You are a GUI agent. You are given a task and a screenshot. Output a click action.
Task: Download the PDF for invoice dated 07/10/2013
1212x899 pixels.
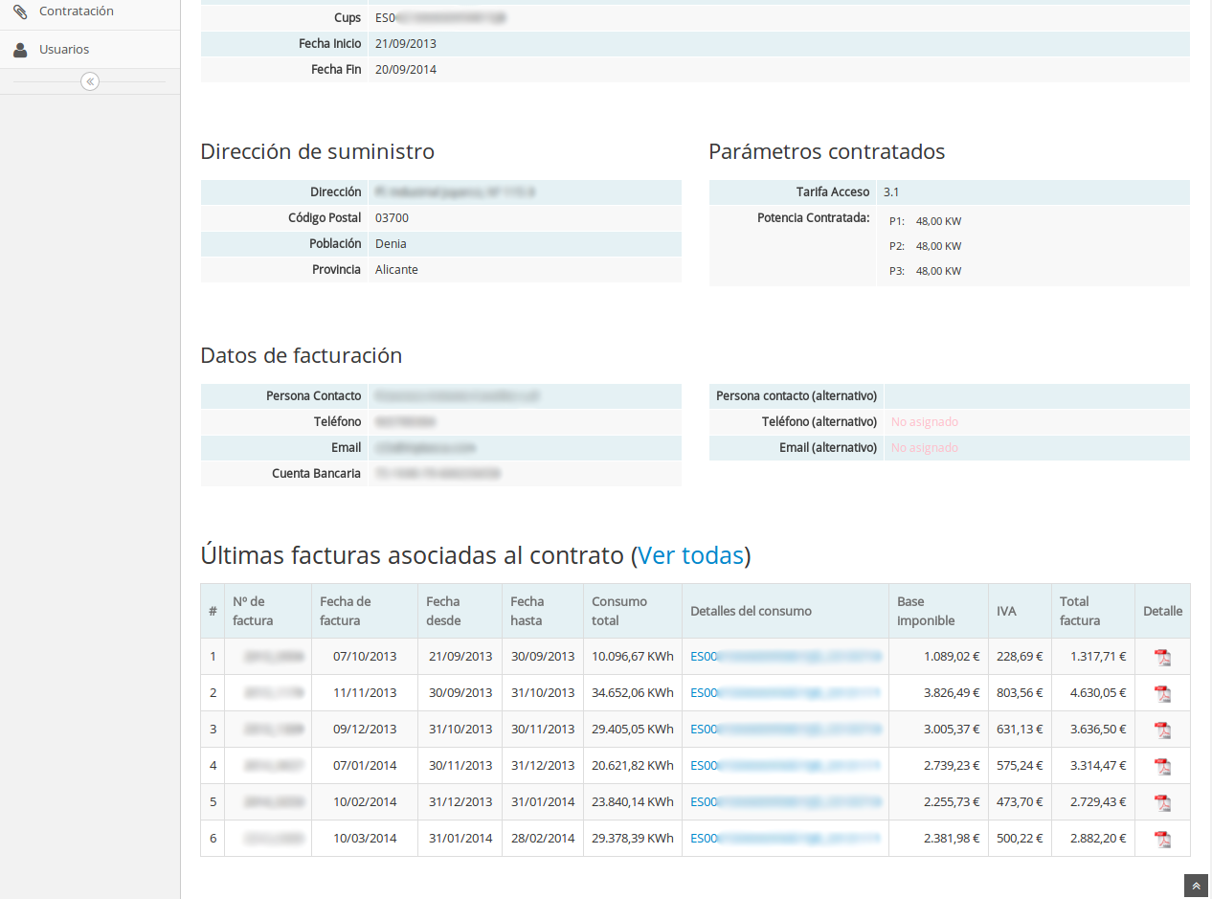pos(1162,657)
